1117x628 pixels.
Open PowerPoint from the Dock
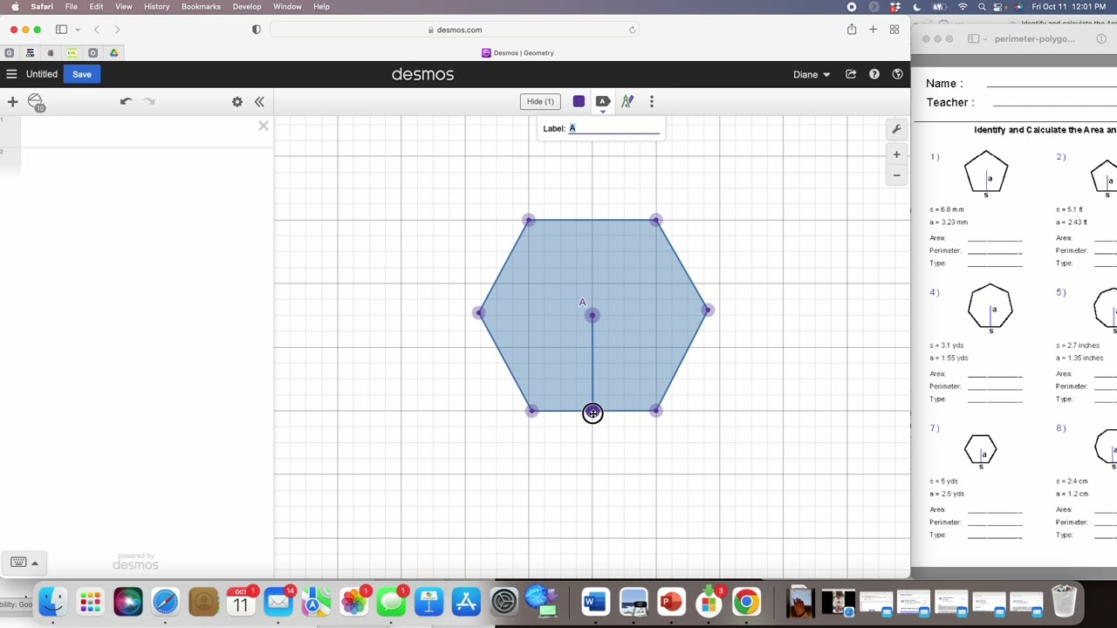(x=670, y=602)
